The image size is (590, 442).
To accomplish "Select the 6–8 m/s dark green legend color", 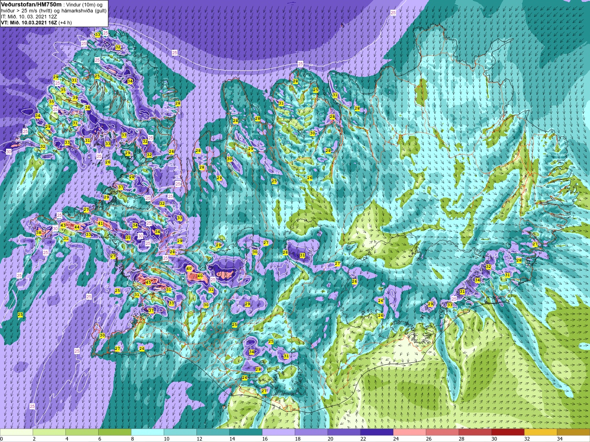I will point(115,432).
